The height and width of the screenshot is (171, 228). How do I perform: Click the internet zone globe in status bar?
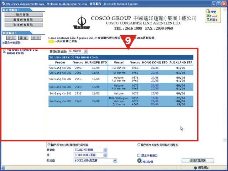[x=196, y=168]
